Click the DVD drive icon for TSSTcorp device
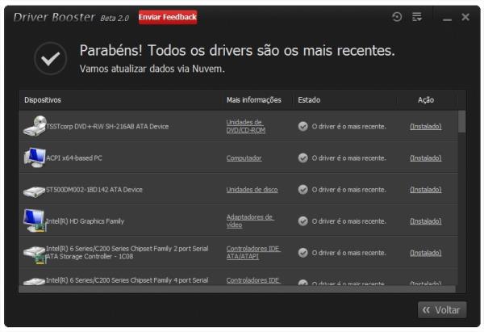This screenshot has width=484, height=332. pyautogui.click(x=35, y=126)
